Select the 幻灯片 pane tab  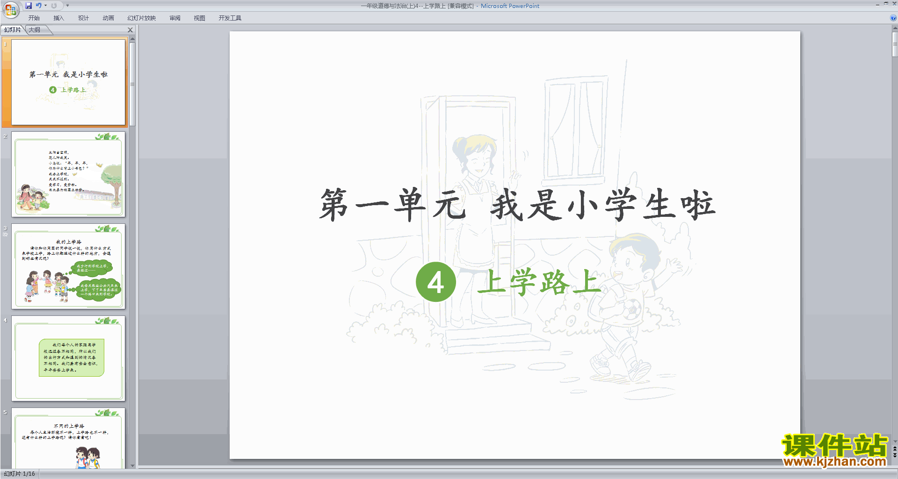click(13, 30)
